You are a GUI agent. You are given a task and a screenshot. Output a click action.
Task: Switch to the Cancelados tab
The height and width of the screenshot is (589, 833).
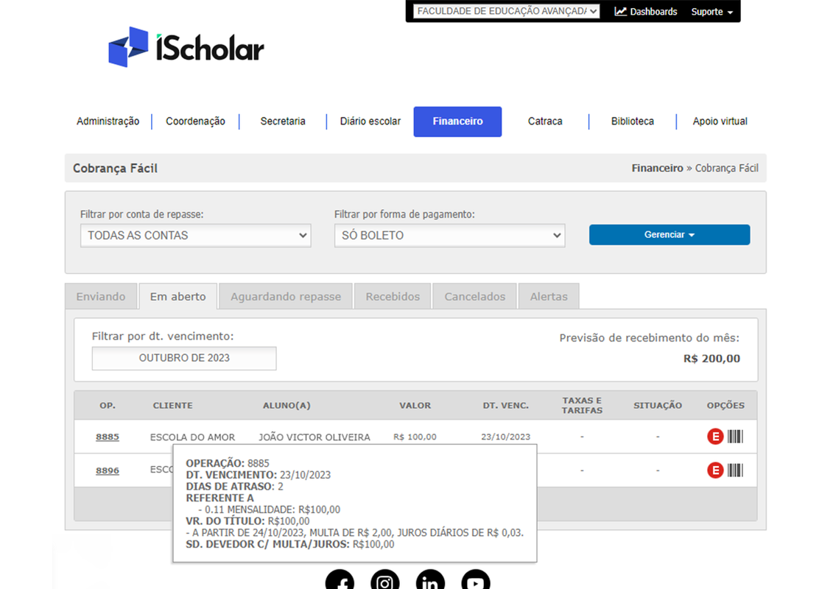click(475, 297)
